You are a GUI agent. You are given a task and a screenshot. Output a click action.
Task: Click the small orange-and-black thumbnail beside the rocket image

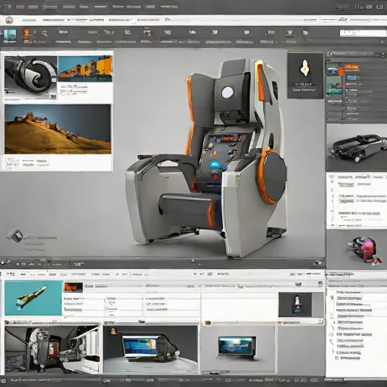point(73,287)
